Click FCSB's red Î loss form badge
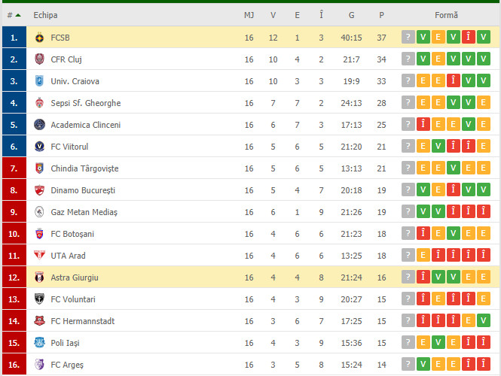This screenshot has height=376, width=501. [x=469, y=38]
